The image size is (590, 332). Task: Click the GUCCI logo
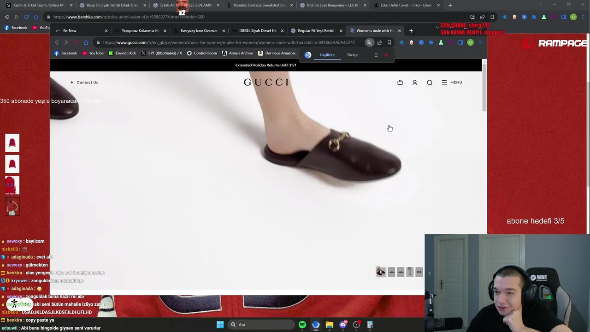(x=266, y=82)
